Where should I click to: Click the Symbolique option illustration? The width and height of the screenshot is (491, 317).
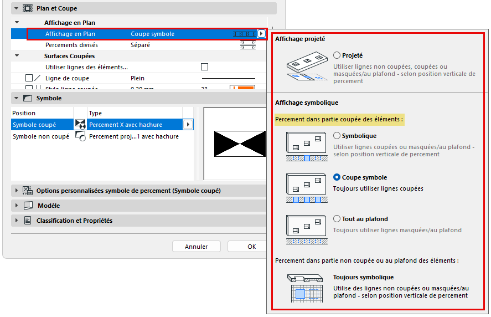[x=307, y=146]
